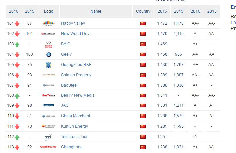Click the BAIC Group logo

pyautogui.click(x=49, y=44)
